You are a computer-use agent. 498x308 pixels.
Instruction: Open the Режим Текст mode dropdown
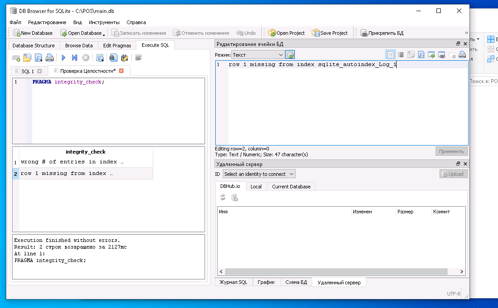(258, 55)
